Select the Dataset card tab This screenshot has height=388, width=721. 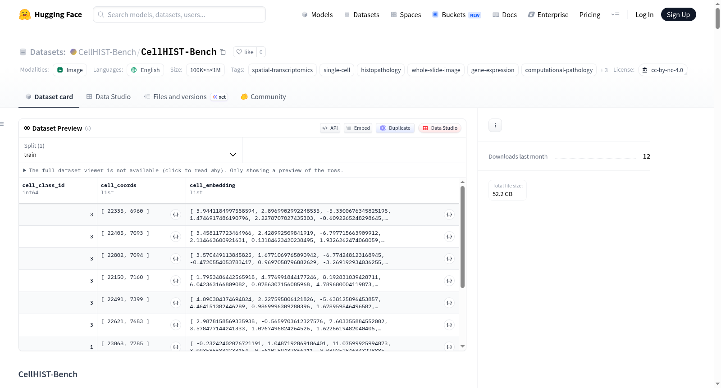coord(49,97)
